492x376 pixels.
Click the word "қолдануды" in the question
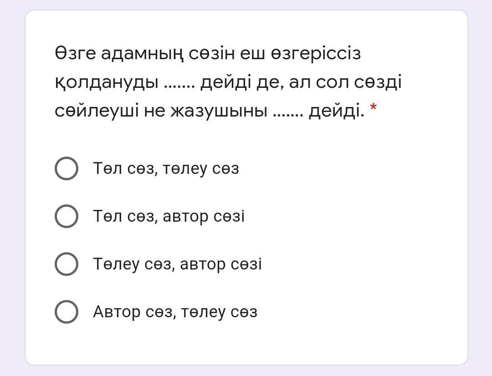point(107,83)
